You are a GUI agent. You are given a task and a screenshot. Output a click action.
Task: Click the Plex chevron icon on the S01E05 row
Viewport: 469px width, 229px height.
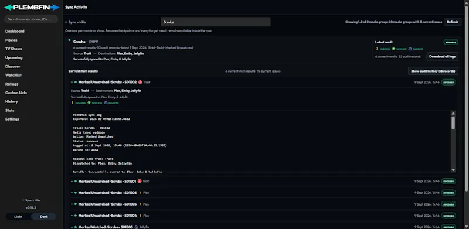coord(140,204)
